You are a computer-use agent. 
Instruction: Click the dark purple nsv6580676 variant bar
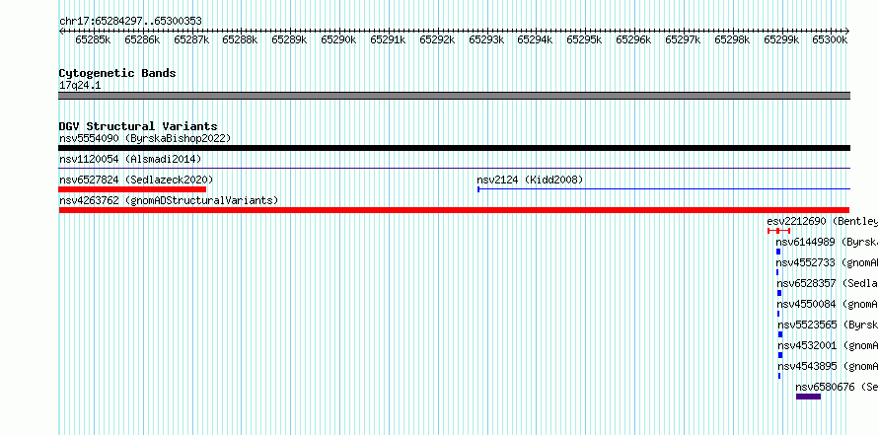click(x=809, y=397)
